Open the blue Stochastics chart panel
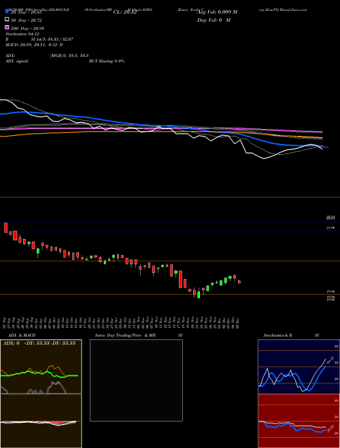Image resolution: width=340 pixels, height=448 pixels. click(299, 367)
